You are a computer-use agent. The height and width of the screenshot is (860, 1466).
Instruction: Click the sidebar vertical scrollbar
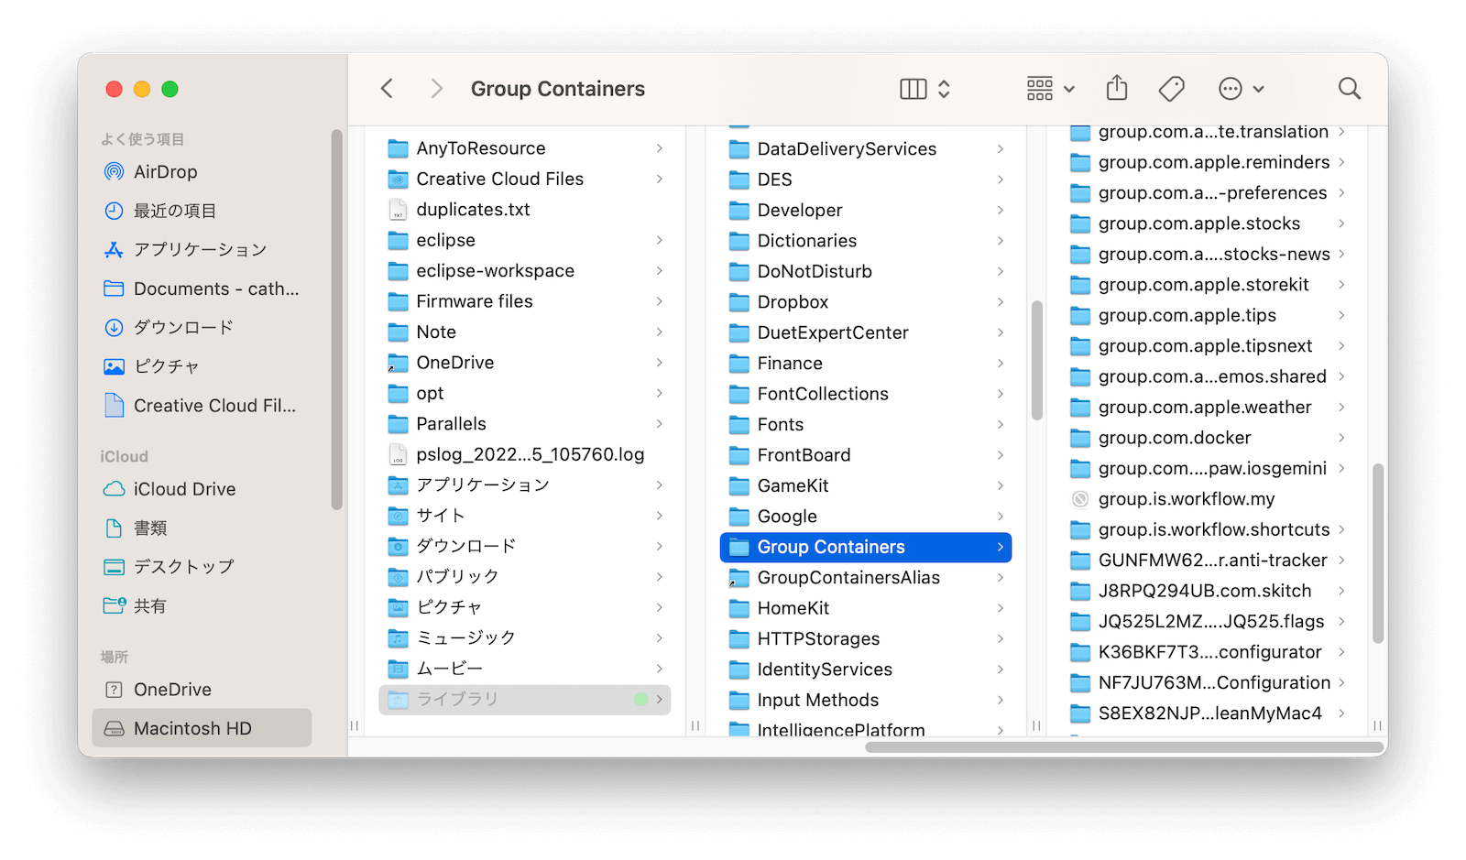point(336,319)
